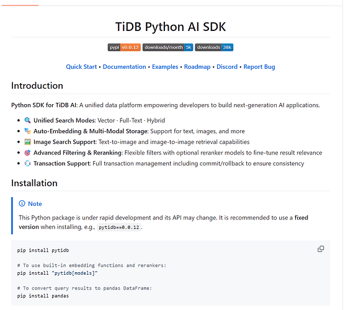View the Roadmap link
This screenshot has width=348, height=310.
[x=197, y=67]
